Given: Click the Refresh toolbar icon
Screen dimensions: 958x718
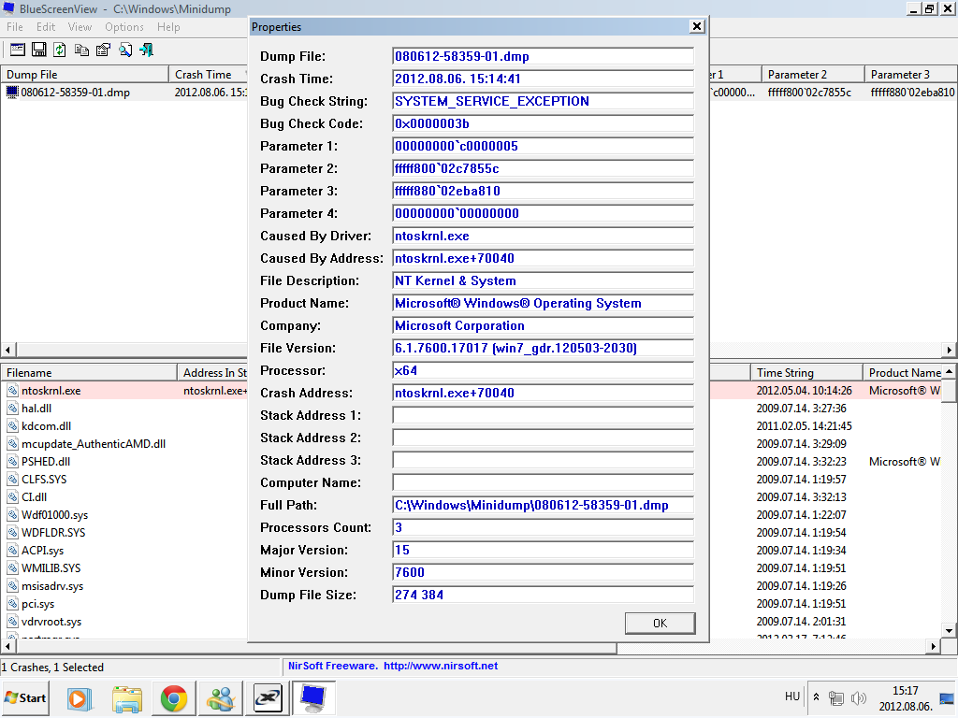Looking at the screenshot, I should 59,50.
